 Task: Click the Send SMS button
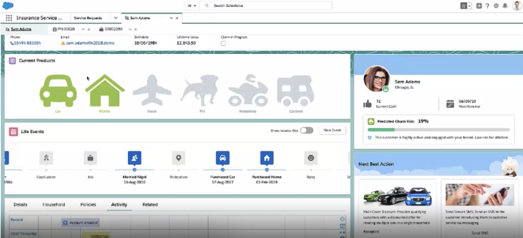click(x=480, y=234)
